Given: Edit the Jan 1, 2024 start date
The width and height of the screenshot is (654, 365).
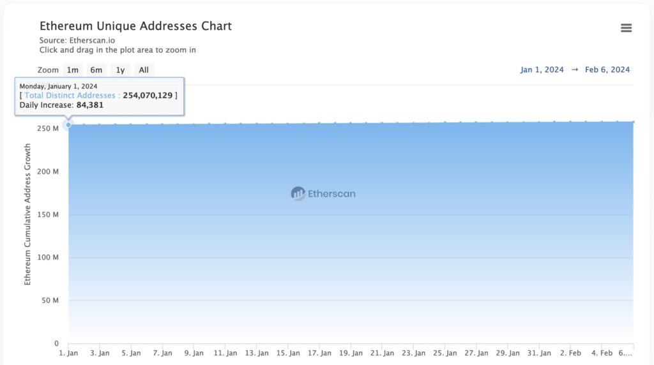Looking at the screenshot, I should click(542, 70).
